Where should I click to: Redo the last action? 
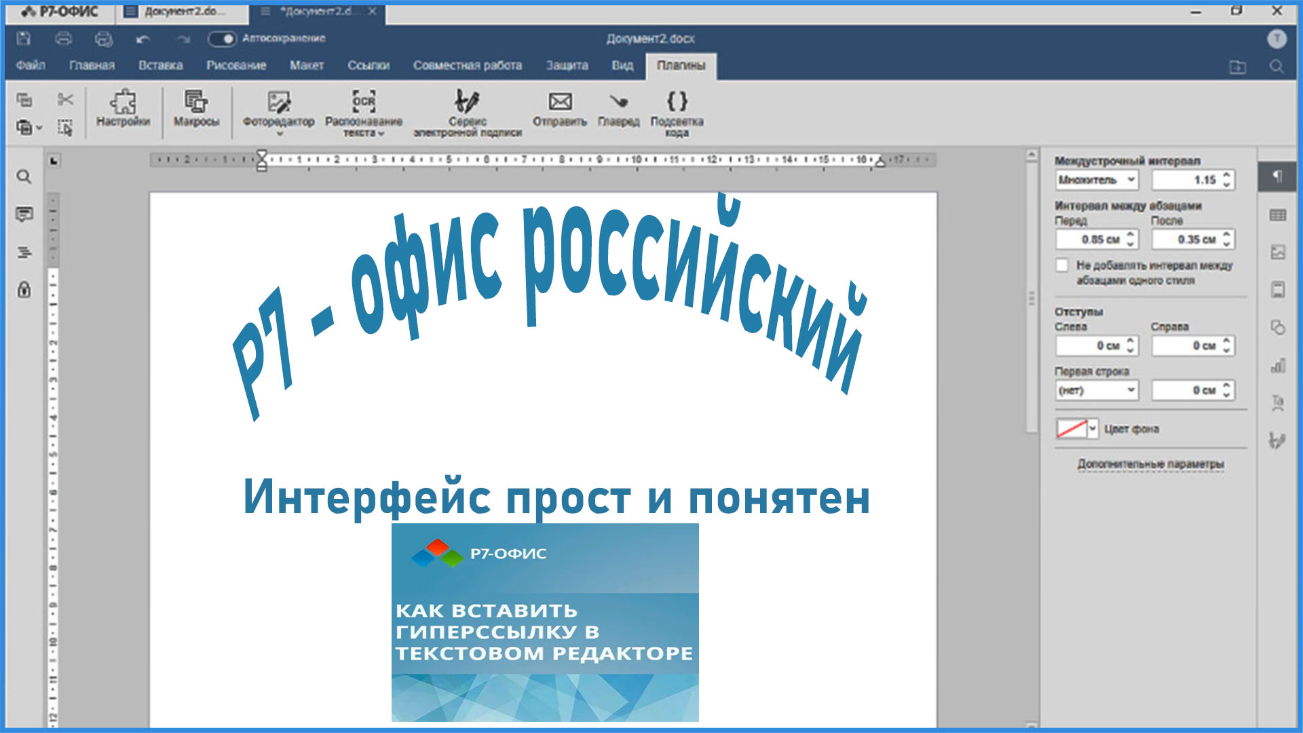(183, 39)
